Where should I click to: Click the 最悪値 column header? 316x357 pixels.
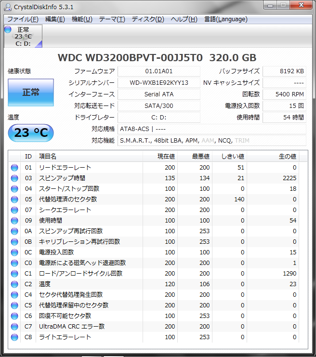tap(195, 157)
